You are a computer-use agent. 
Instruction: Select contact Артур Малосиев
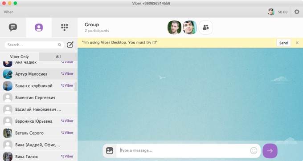39,74
